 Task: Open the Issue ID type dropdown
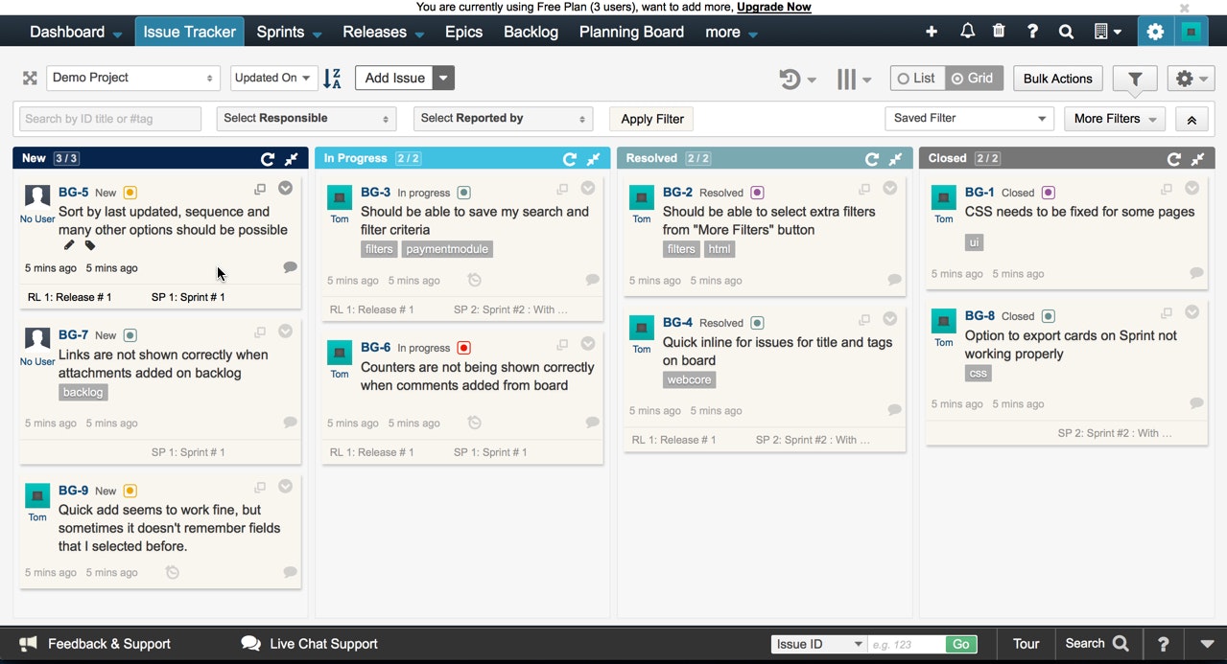pos(818,644)
